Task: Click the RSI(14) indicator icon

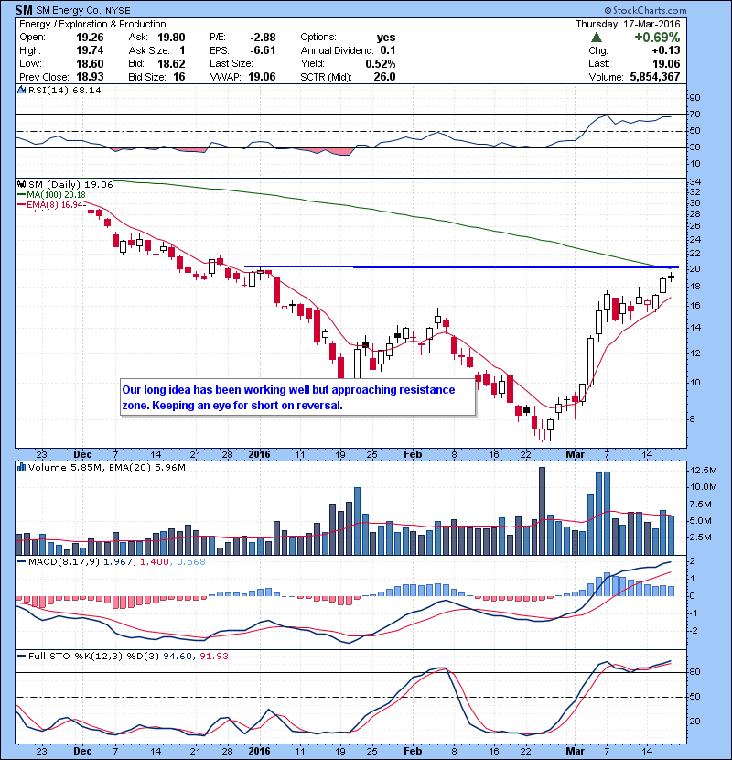Action: pos(21,90)
